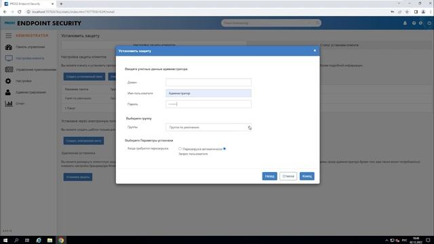Focus the Пароль password field

[208, 104]
